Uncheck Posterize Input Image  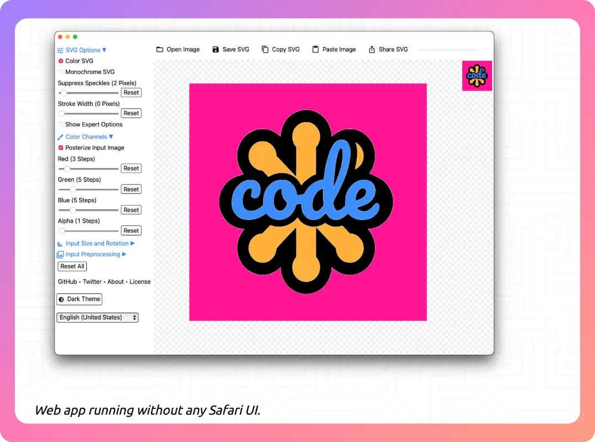point(61,148)
